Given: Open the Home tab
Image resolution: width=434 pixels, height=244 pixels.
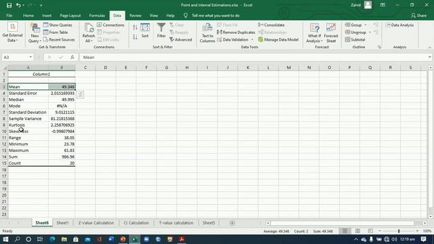Looking at the screenshot, I should [28, 16].
